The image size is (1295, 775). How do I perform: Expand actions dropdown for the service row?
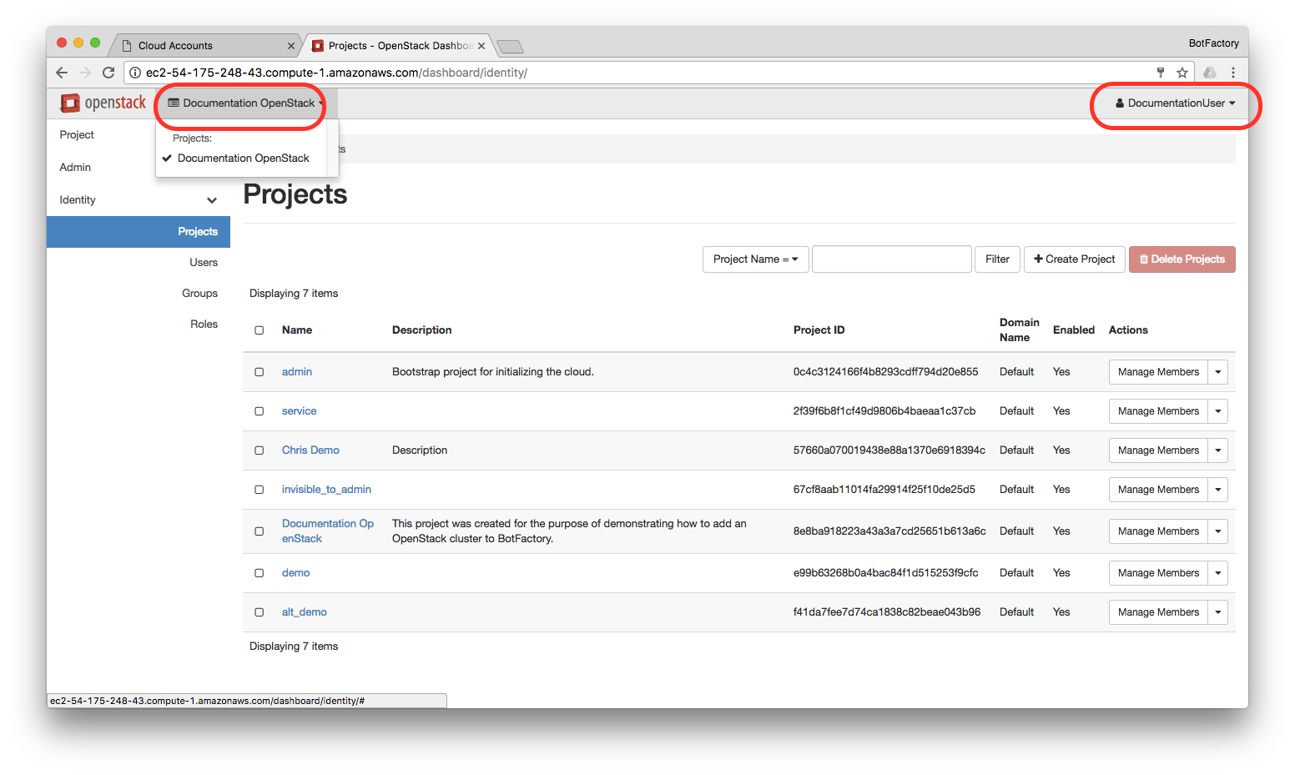coord(1218,411)
